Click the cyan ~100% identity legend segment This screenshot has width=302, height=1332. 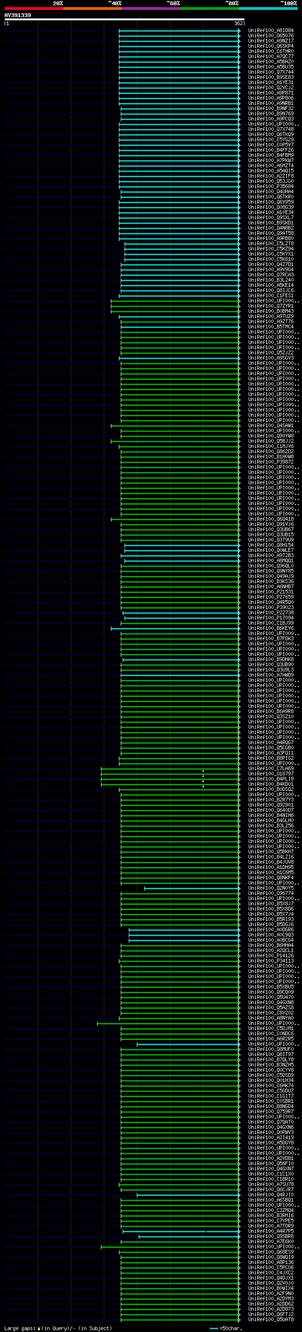tap(268, 9)
